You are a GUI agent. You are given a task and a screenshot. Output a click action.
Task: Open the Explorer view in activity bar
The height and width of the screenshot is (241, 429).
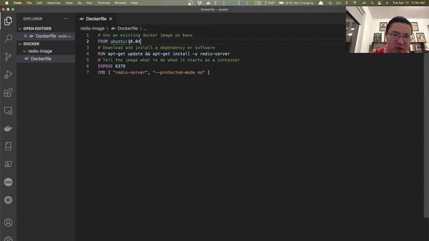(8, 21)
